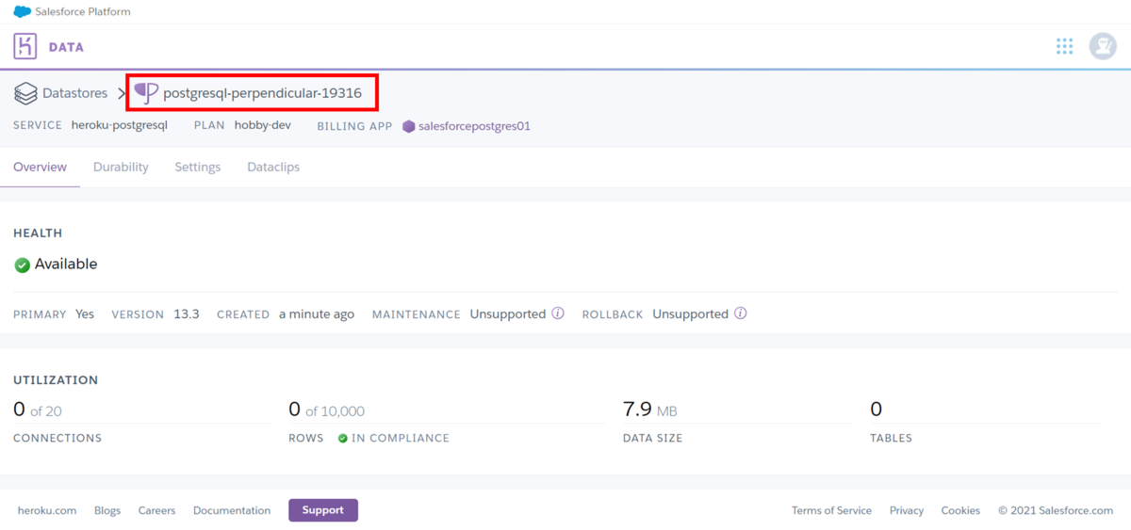Switch to the Durability tab
This screenshot has width=1131, height=530.
click(121, 167)
